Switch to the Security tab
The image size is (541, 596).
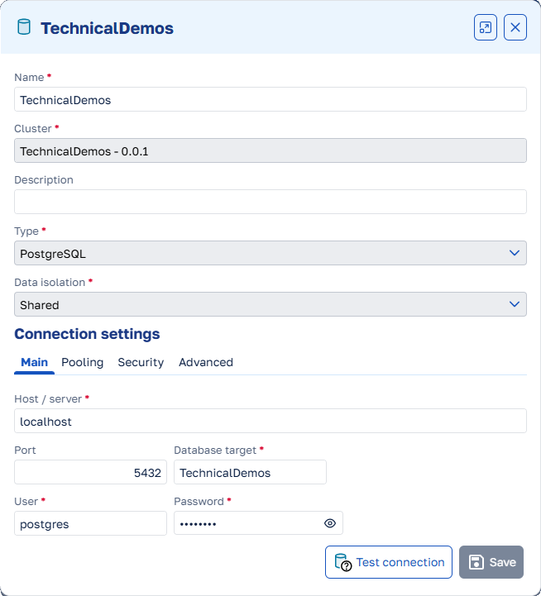[x=141, y=362]
